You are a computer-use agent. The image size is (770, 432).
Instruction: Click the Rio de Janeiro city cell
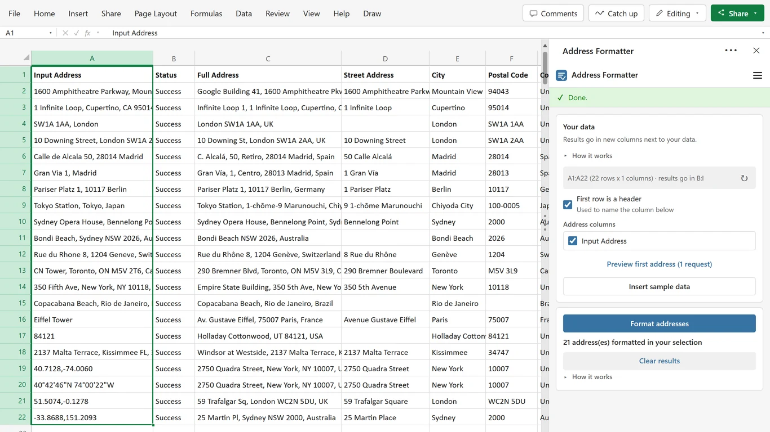(457, 303)
